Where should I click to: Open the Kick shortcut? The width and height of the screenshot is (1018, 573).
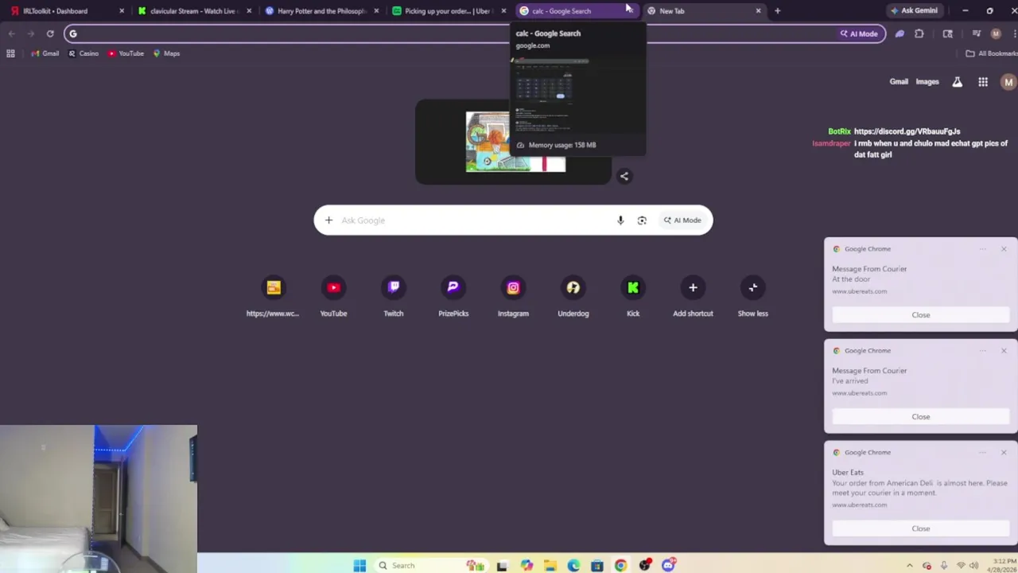[x=633, y=297]
